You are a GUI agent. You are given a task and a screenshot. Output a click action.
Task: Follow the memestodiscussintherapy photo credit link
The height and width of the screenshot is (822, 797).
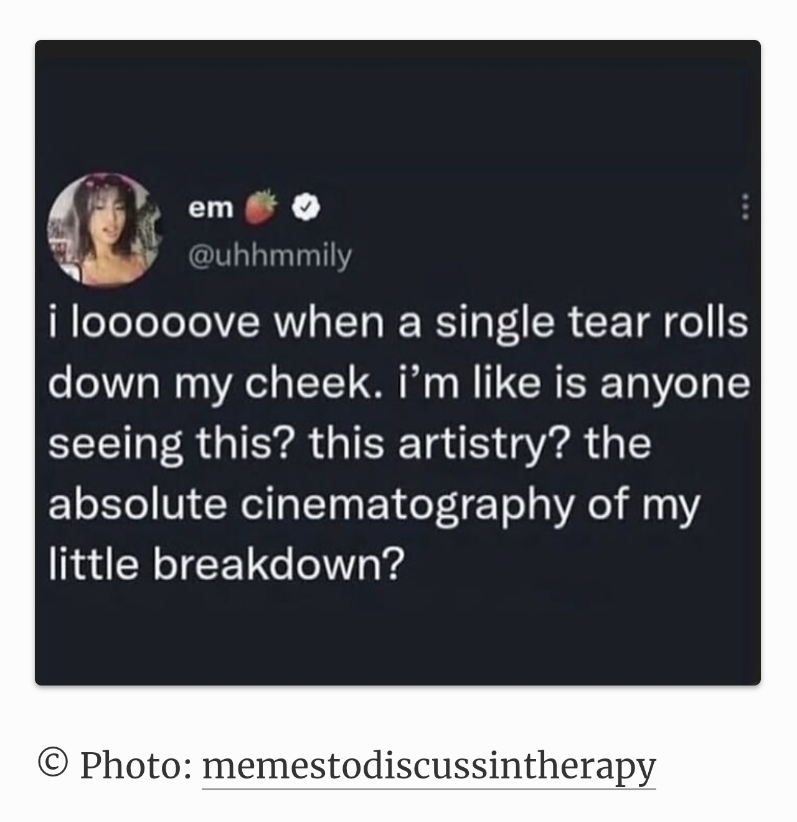pyautogui.click(x=429, y=766)
